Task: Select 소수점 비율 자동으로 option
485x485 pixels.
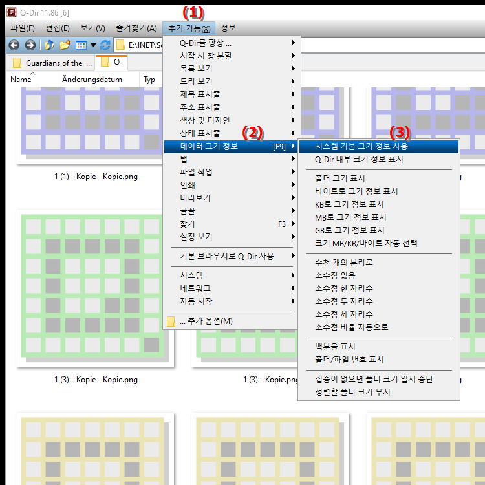Action: pos(378,327)
